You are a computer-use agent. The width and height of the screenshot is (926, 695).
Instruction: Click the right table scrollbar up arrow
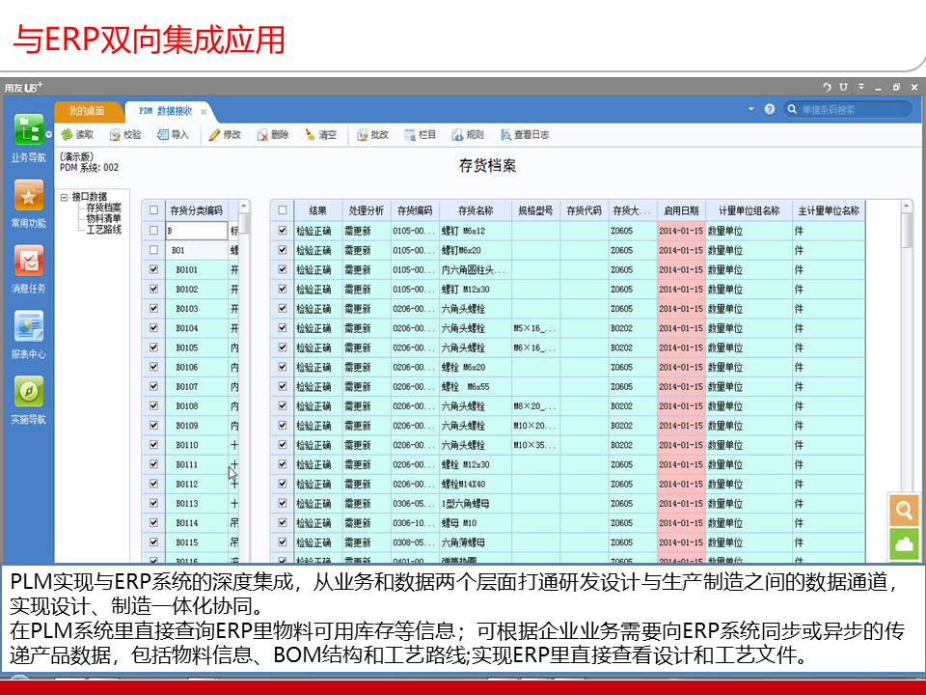[x=907, y=206]
